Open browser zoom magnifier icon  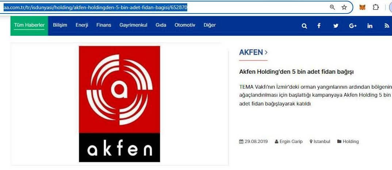click(332, 7)
